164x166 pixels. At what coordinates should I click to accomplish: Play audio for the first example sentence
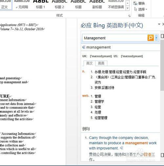click(x=122, y=148)
